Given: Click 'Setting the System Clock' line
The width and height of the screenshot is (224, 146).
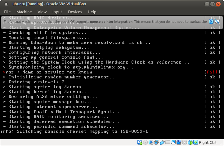Looking at the screenshot, I should (96, 62).
